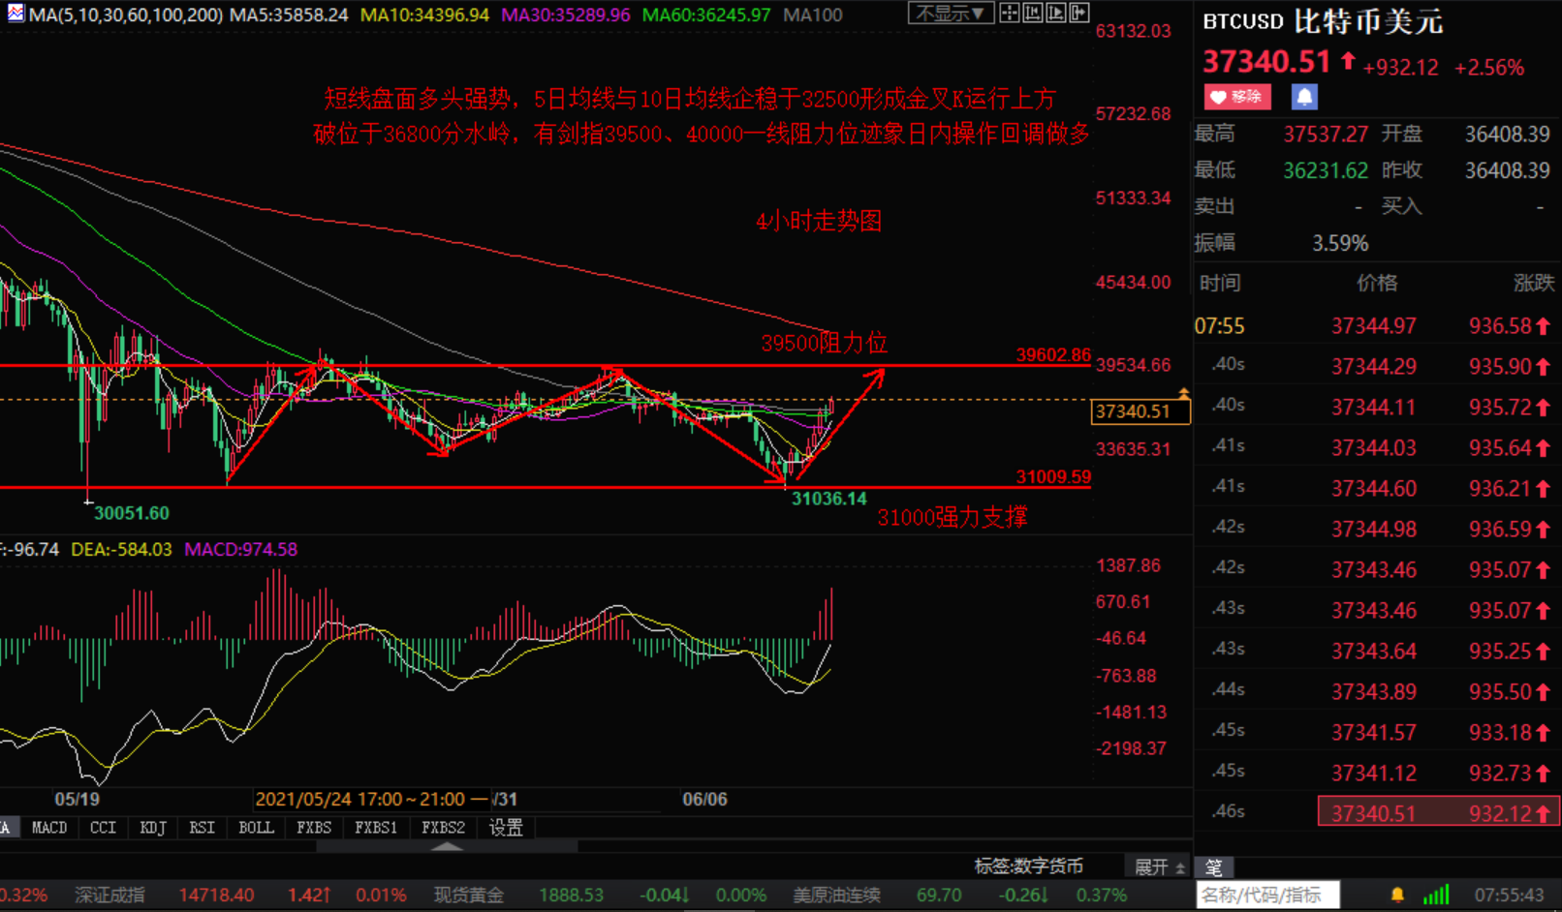Switch to the RSI indicator tab

point(202,828)
